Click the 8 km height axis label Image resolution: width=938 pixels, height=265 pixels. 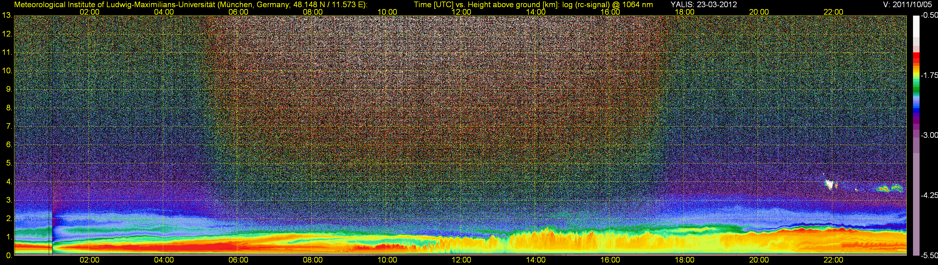pos(9,108)
